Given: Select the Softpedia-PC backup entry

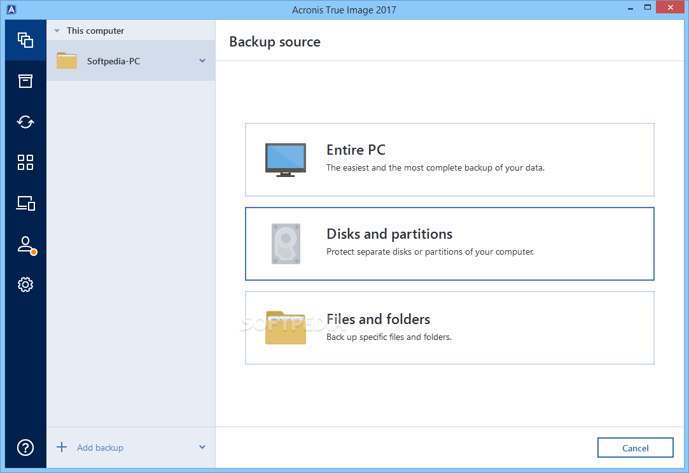Looking at the screenshot, I should [x=131, y=60].
